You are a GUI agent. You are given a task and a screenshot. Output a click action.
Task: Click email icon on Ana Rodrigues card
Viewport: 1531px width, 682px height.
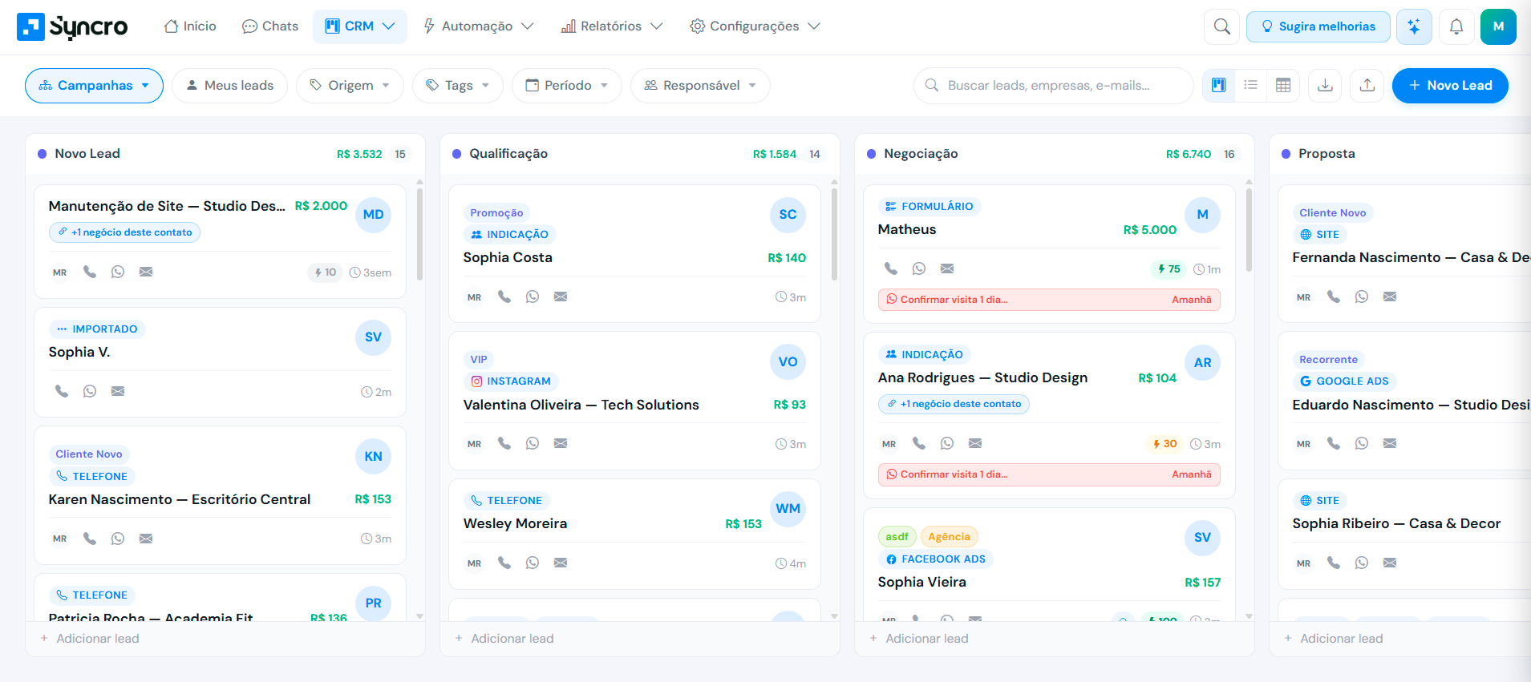[975, 443]
